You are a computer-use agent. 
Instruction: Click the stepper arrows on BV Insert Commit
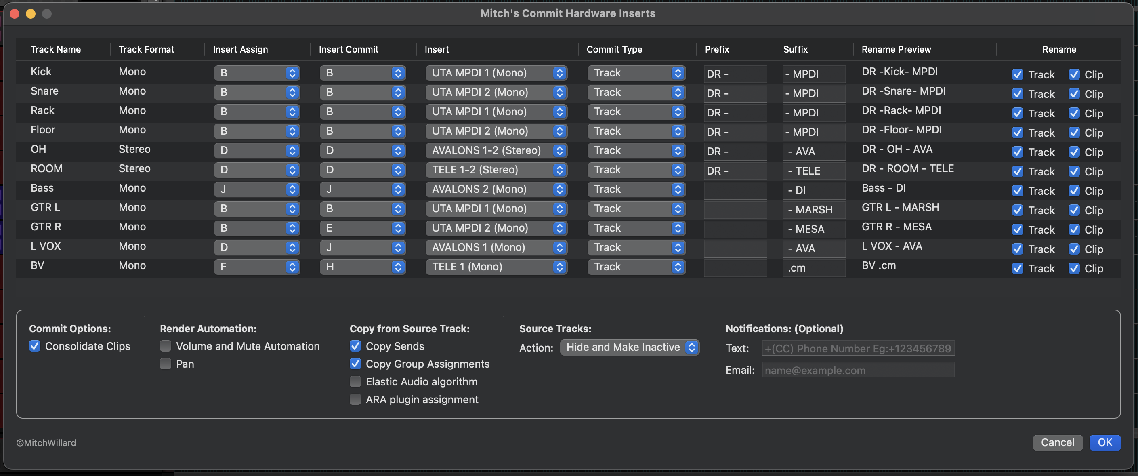click(x=398, y=267)
